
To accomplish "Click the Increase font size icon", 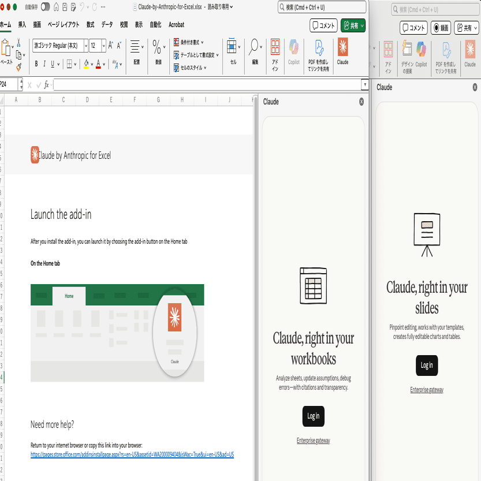I will click(x=110, y=46).
